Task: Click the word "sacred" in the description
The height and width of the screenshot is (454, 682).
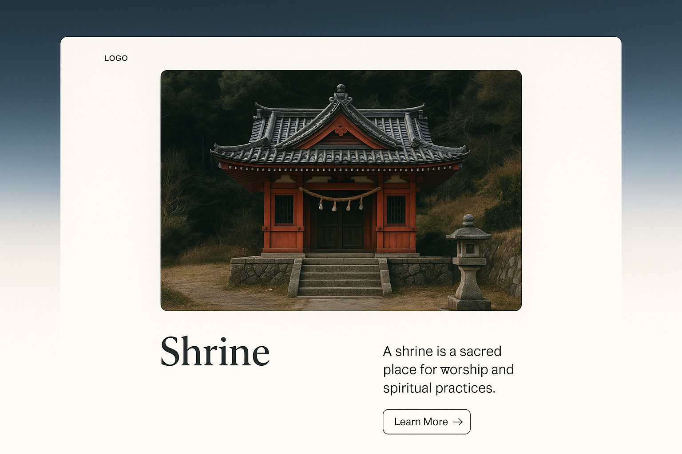Action: [x=480, y=351]
